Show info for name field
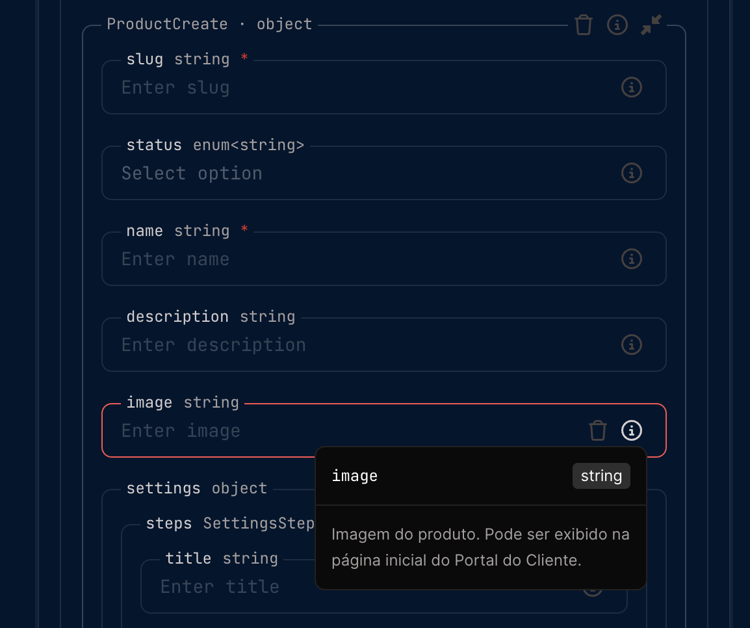The image size is (750, 628). point(632,259)
